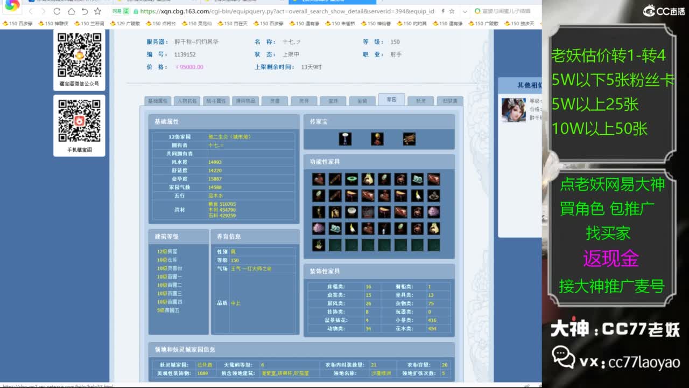Click the first icon in 功能性家具 grid
This screenshot has width=689, height=388.
(319, 179)
